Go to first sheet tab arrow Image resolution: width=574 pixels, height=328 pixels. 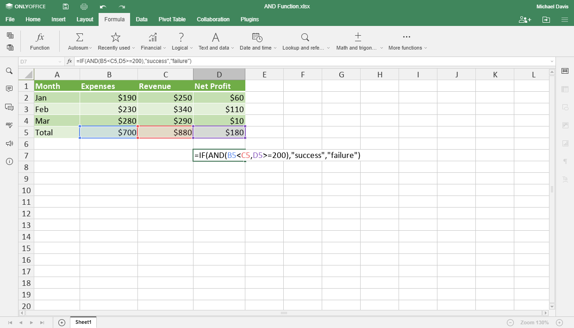pos(10,322)
